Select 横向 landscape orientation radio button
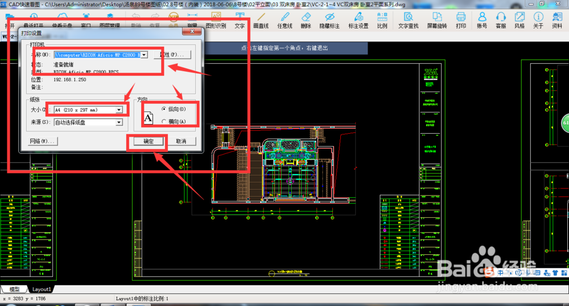Viewport: 569px width, 306px height. pos(164,121)
